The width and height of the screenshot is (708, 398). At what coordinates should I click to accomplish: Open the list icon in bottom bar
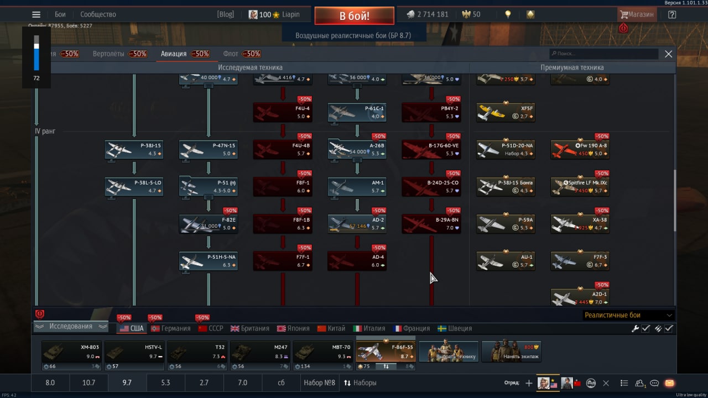pos(624,383)
